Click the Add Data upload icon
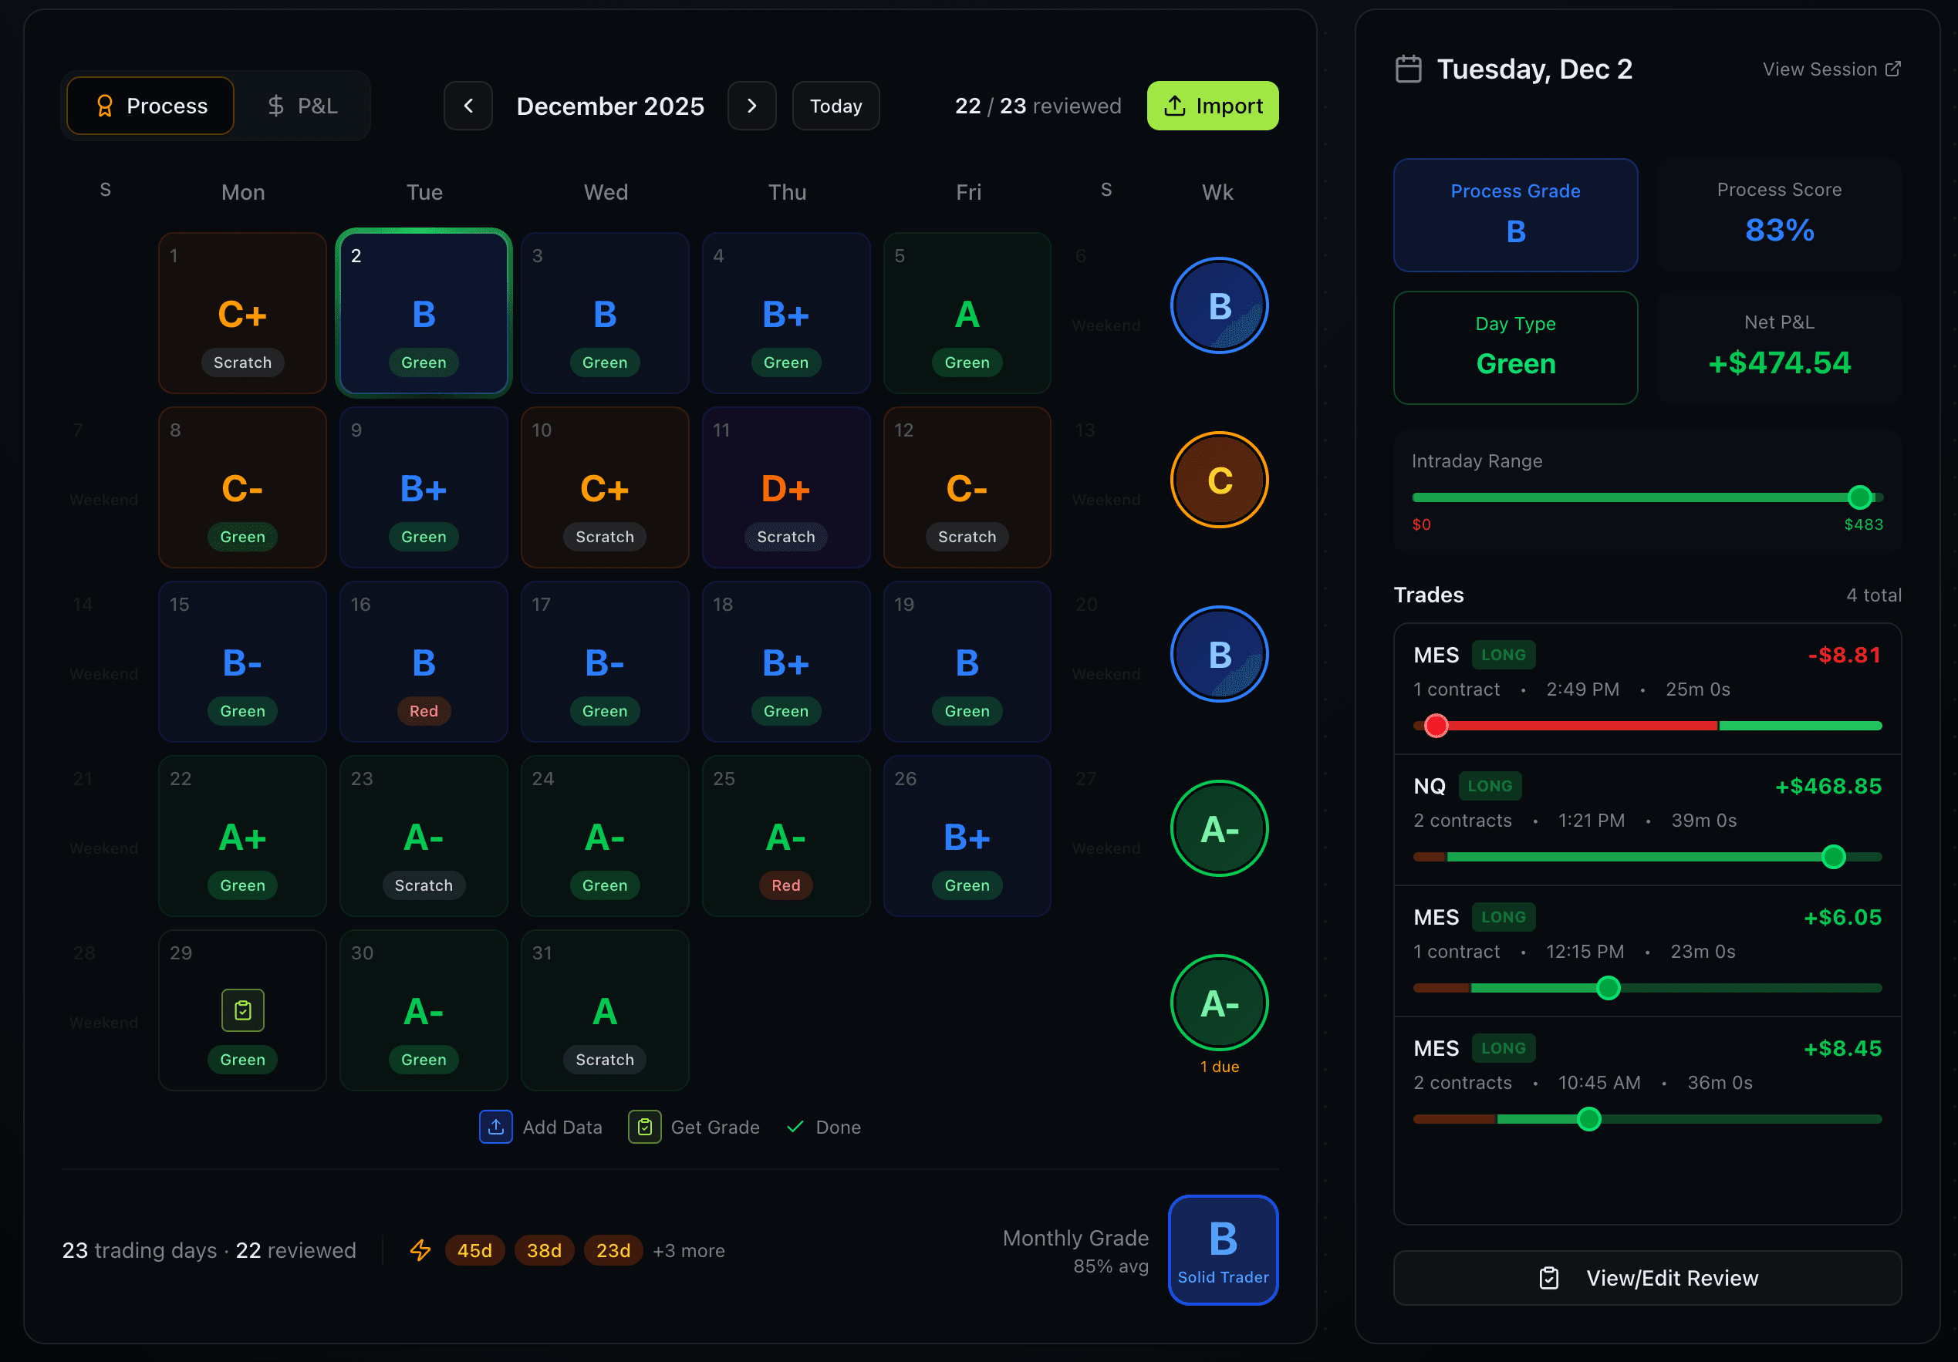Screen dimensions: 1958x1362 496,1126
